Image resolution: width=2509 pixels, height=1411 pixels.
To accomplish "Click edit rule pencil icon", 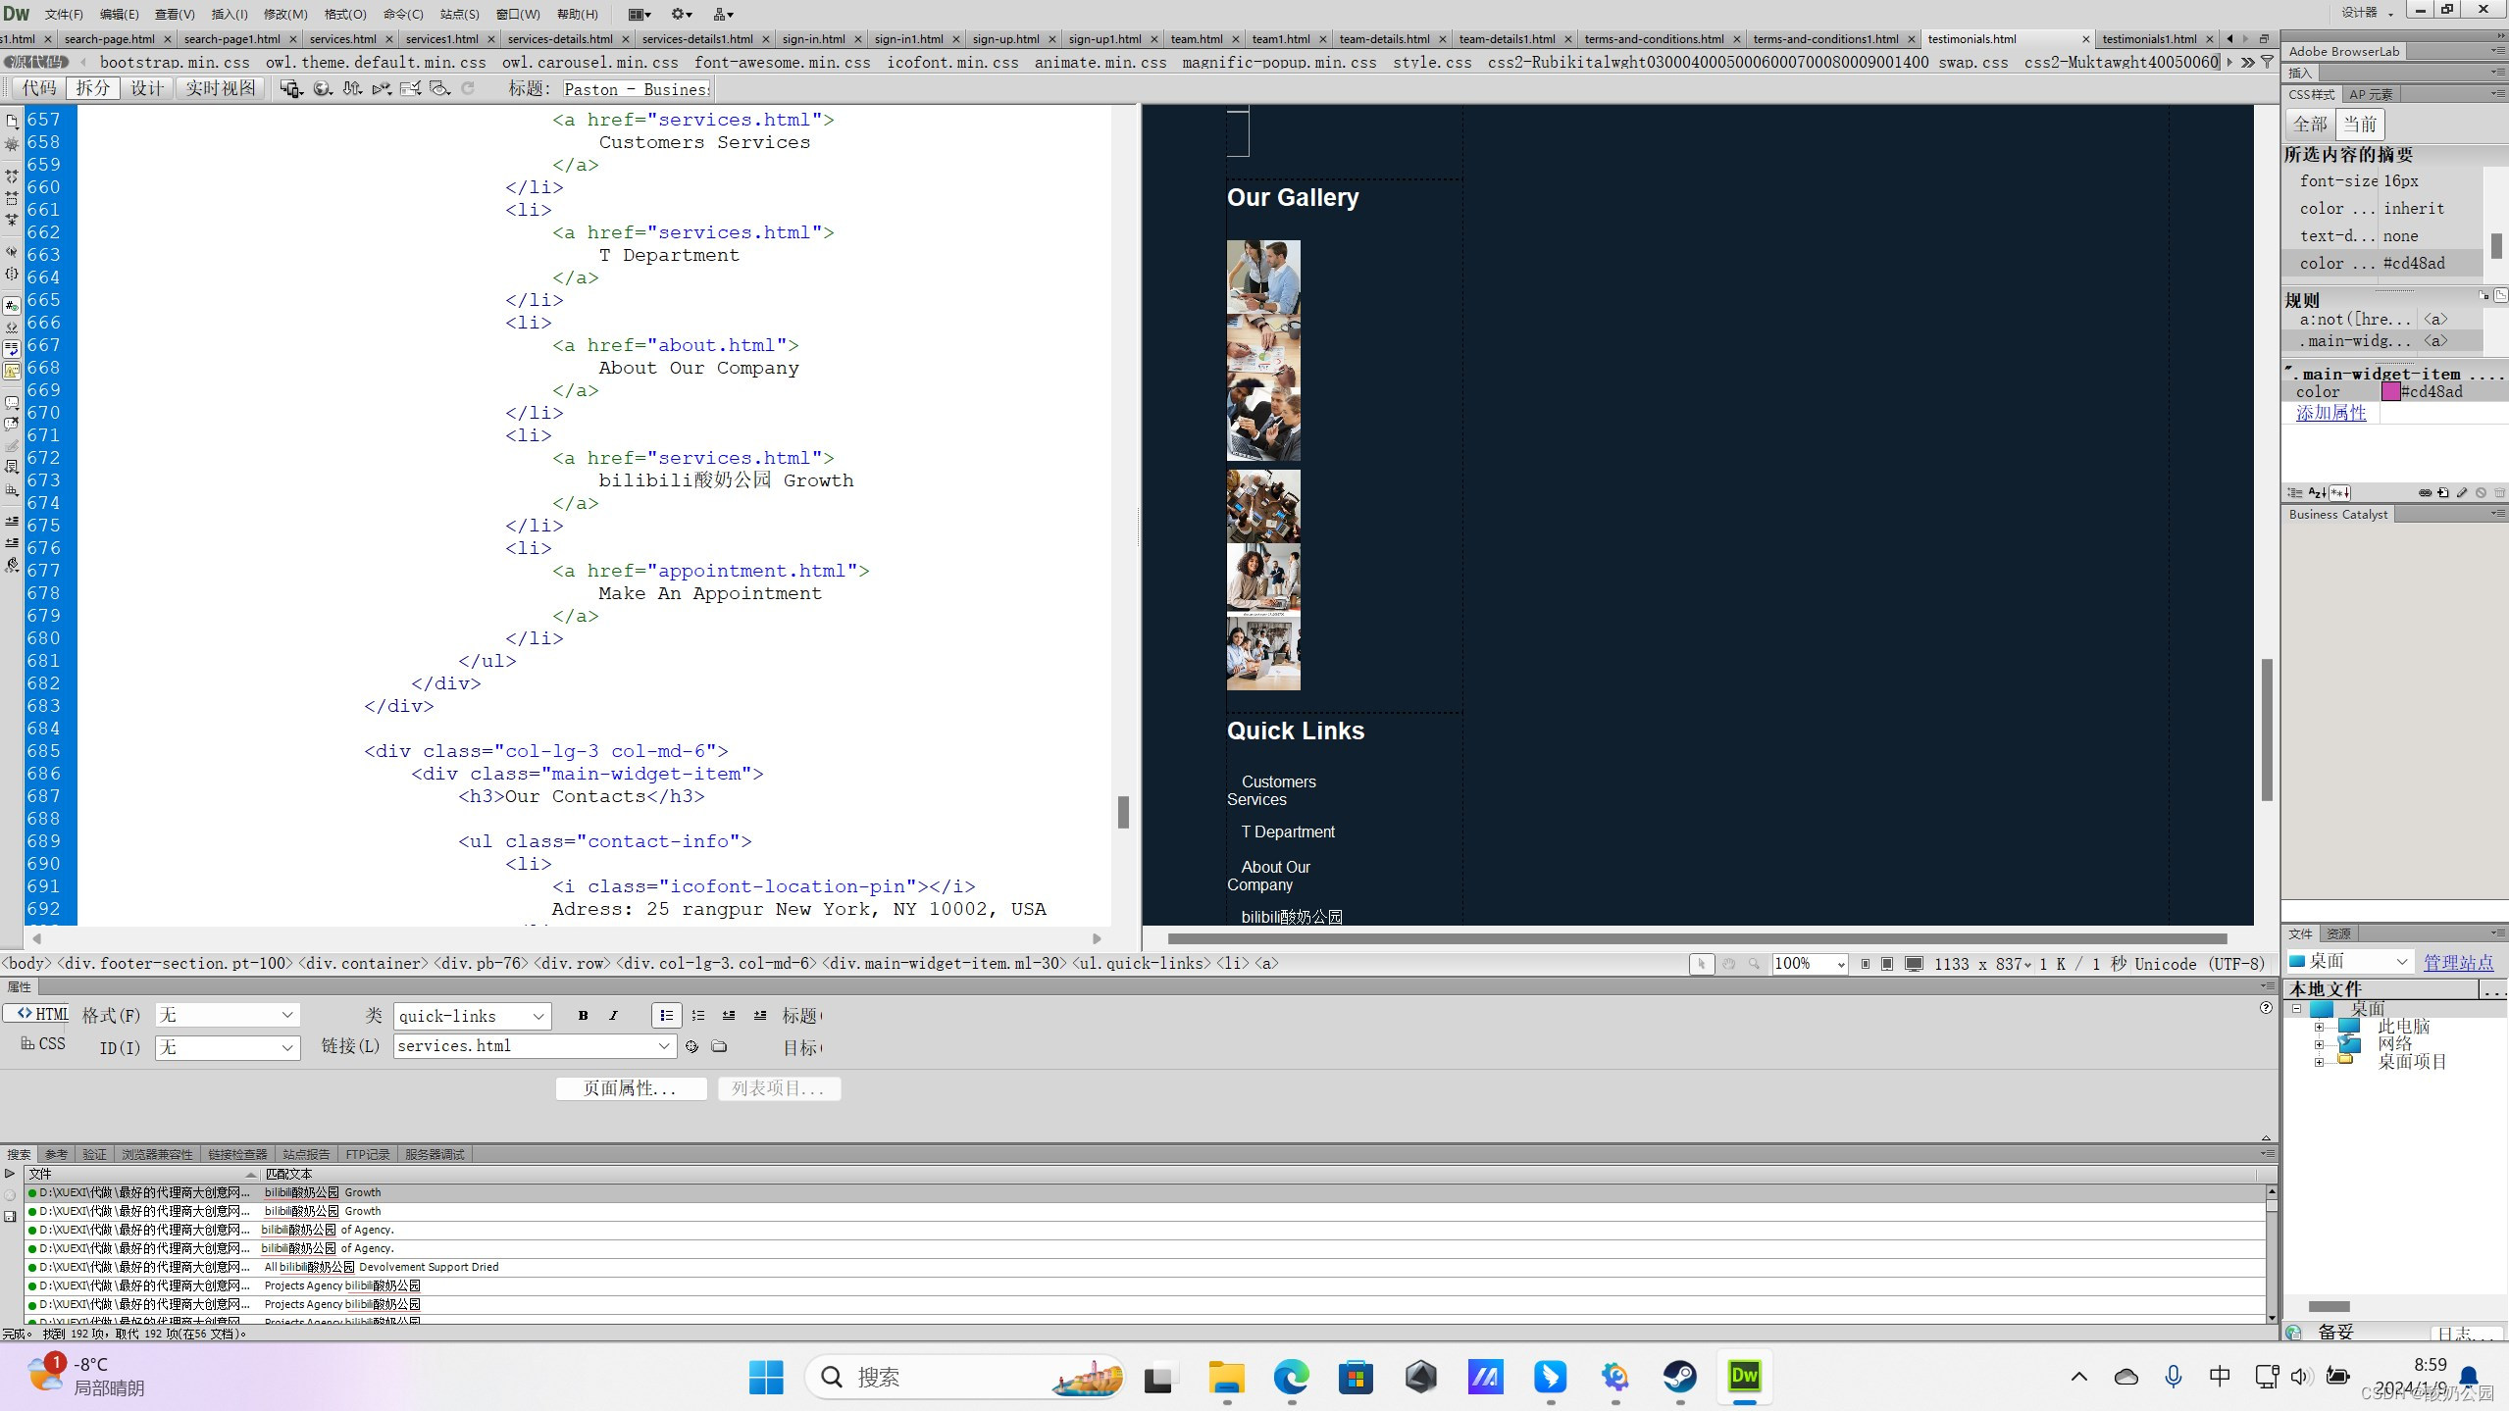I will pos(2462,492).
